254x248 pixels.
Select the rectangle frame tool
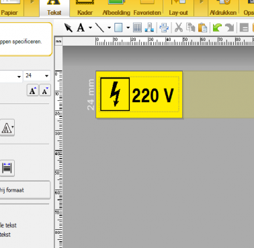tap(118, 28)
